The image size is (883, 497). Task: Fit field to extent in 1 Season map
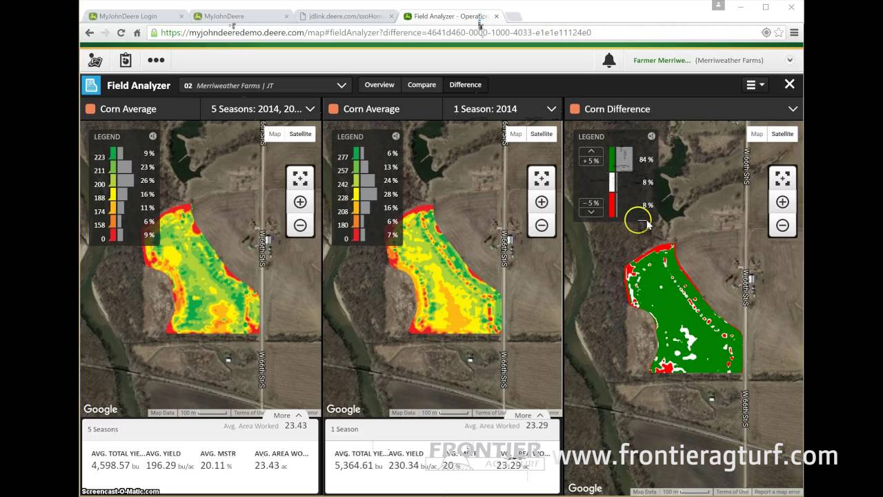click(542, 179)
